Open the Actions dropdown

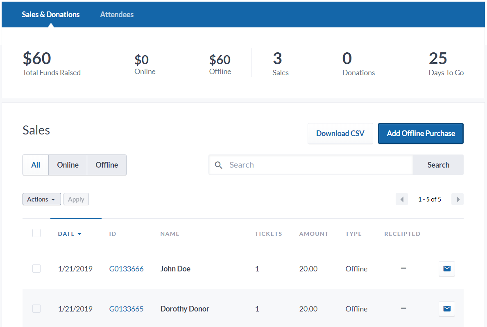tap(41, 199)
